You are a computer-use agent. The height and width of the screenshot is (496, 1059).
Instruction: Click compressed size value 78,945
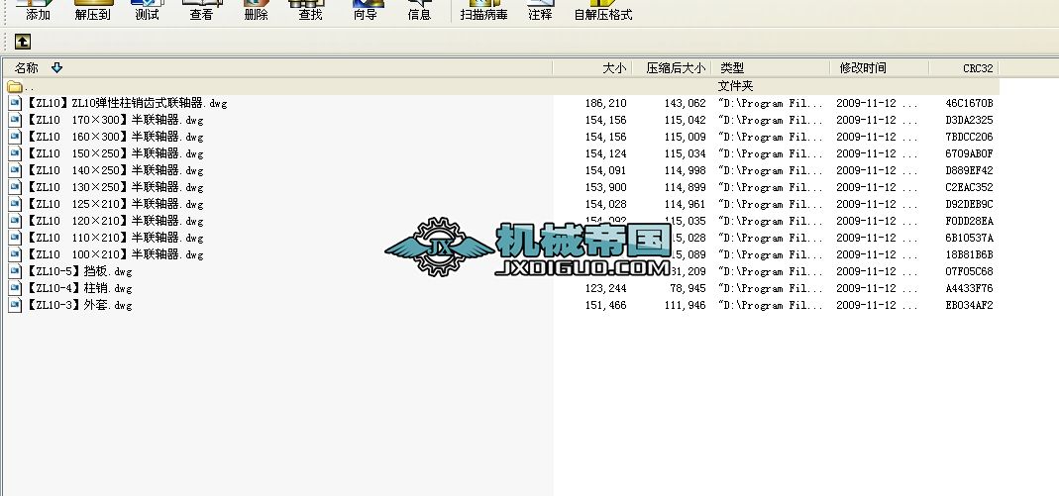click(688, 288)
